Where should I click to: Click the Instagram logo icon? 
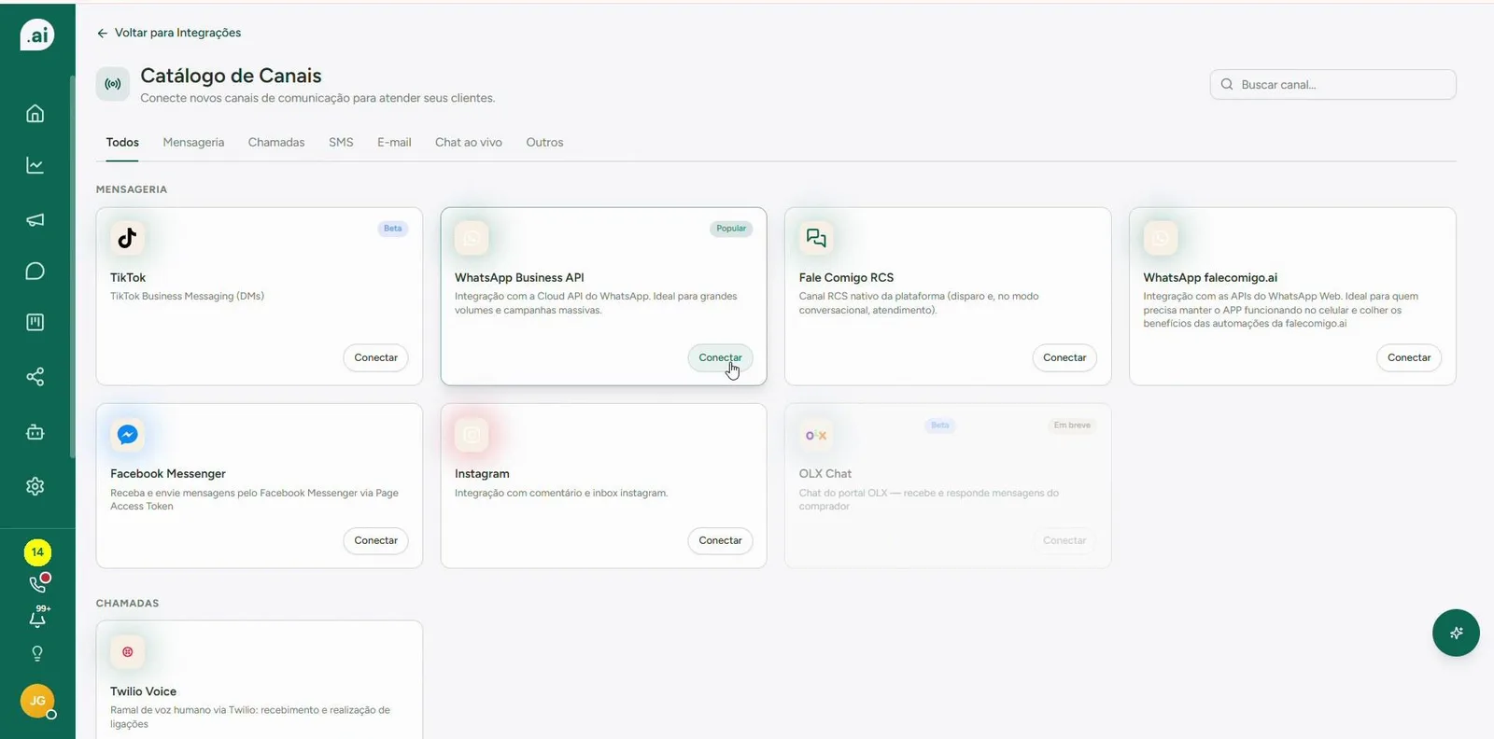(472, 434)
